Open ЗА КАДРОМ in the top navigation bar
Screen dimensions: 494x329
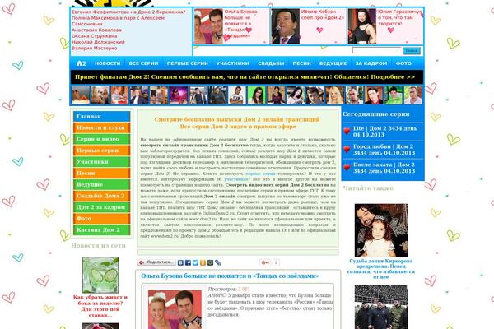pyautogui.click(x=371, y=63)
